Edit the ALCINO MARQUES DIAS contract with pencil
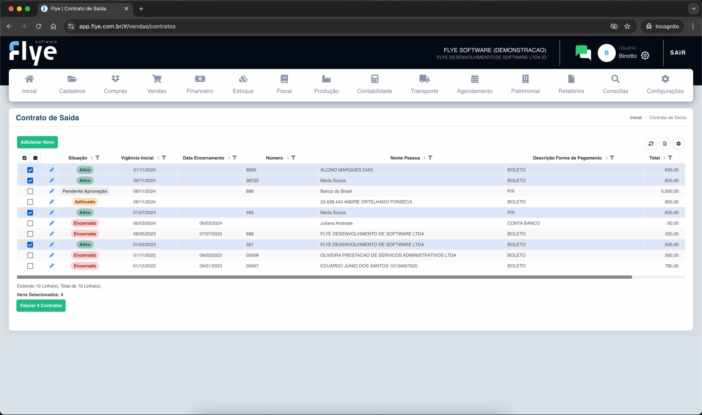 pyautogui.click(x=52, y=170)
